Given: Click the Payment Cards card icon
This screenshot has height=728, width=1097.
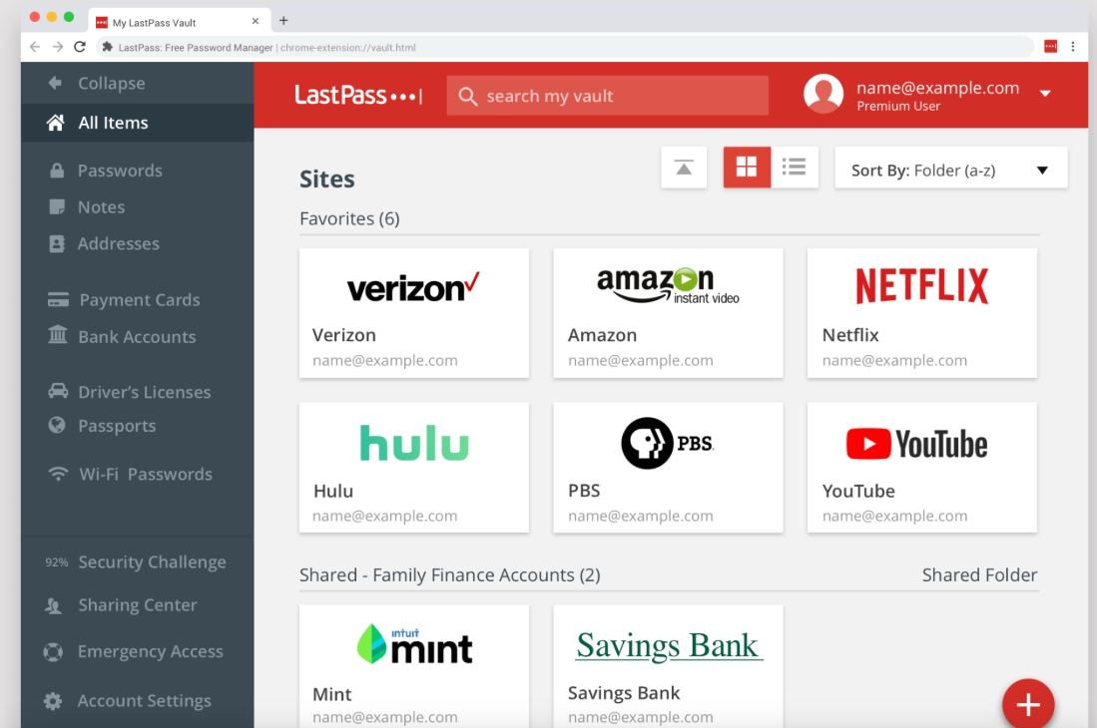Looking at the screenshot, I should [x=58, y=300].
